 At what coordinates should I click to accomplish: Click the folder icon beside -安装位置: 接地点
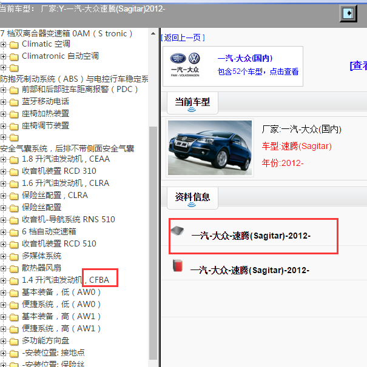(14, 354)
